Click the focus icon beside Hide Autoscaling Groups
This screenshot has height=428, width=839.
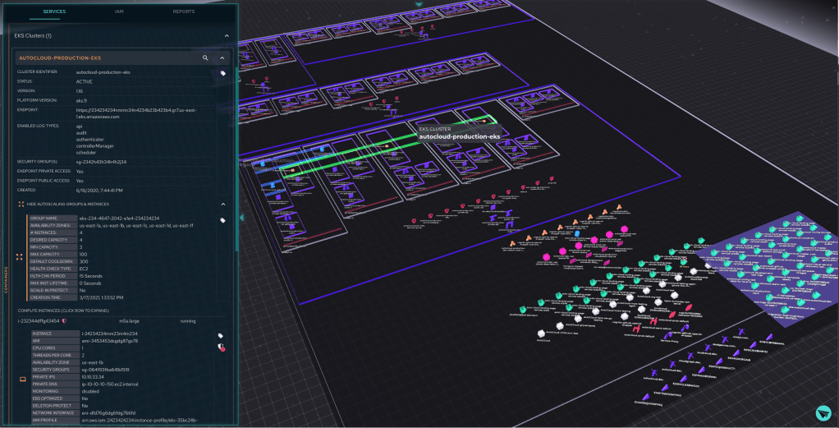coord(20,204)
